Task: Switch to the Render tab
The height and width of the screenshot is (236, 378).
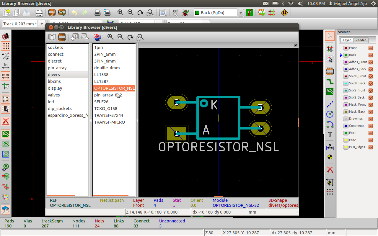Action: coord(361,40)
